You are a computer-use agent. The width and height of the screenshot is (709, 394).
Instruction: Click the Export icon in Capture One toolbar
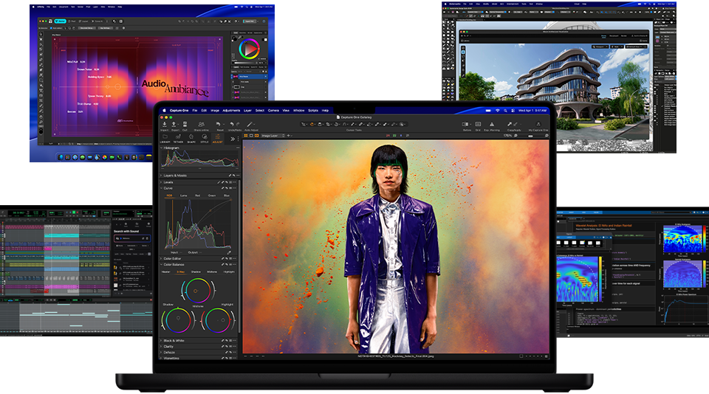click(174, 124)
